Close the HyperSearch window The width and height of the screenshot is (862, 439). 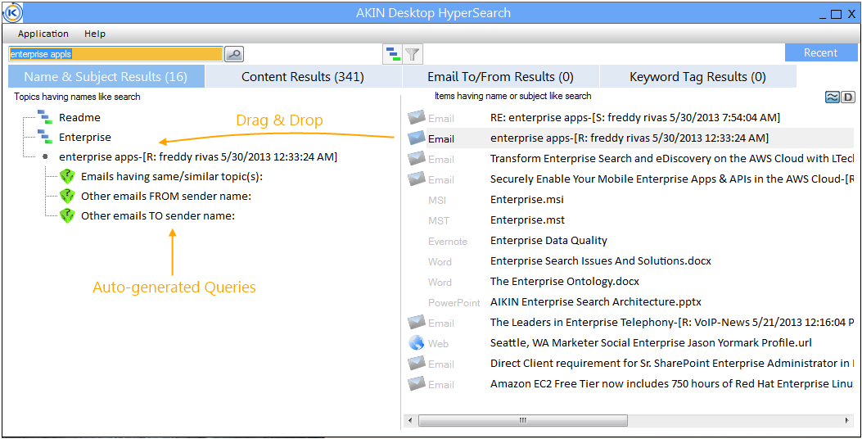tap(851, 14)
